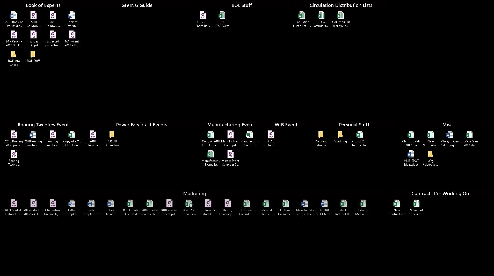Open the 2018 Preview Sheet.pdf file
This screenshot has width=494, height=276.
[x=169, y=207]
